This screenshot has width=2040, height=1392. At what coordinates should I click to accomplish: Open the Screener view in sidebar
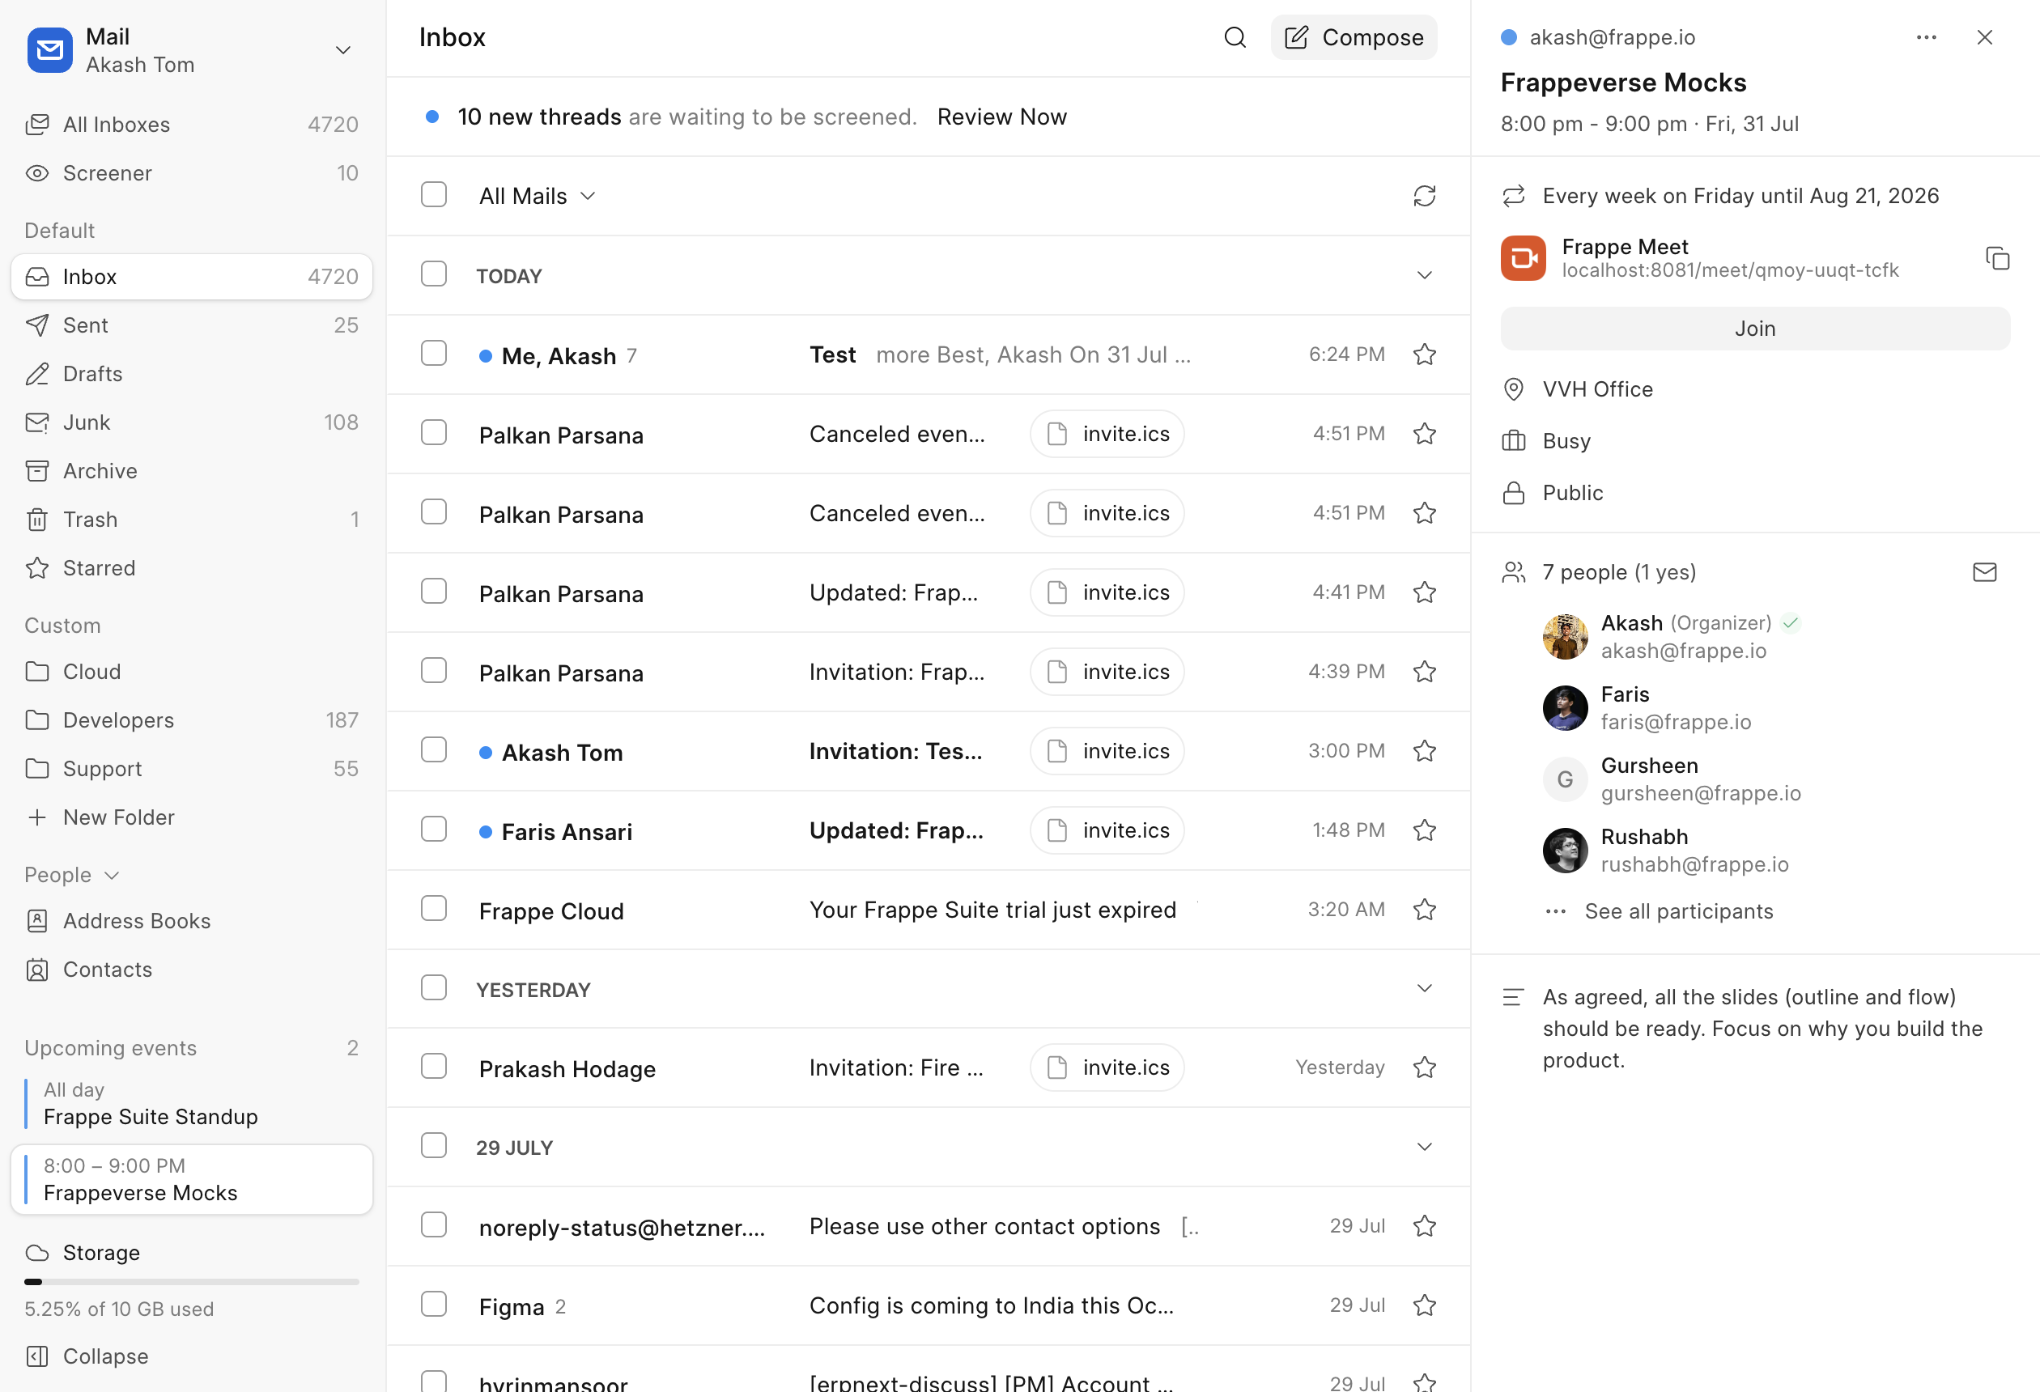(191, 173)
